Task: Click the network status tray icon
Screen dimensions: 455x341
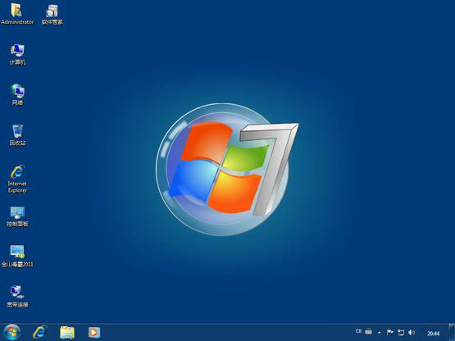Action: click(x=401, y=332)
